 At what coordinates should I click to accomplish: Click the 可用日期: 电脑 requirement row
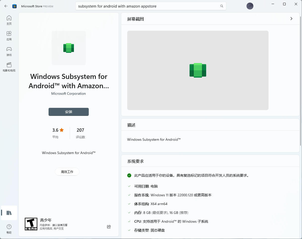click(x=146, y=186)
